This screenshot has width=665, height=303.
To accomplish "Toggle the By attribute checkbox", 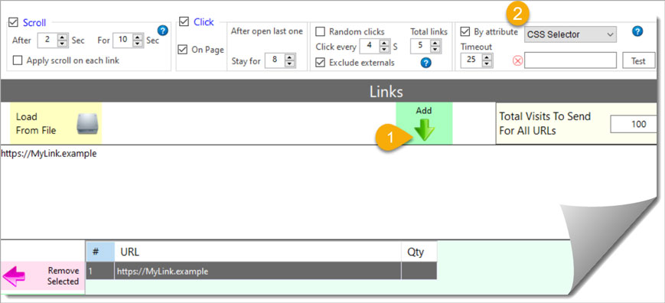I will pyautogui.click(x=465, y=32).
